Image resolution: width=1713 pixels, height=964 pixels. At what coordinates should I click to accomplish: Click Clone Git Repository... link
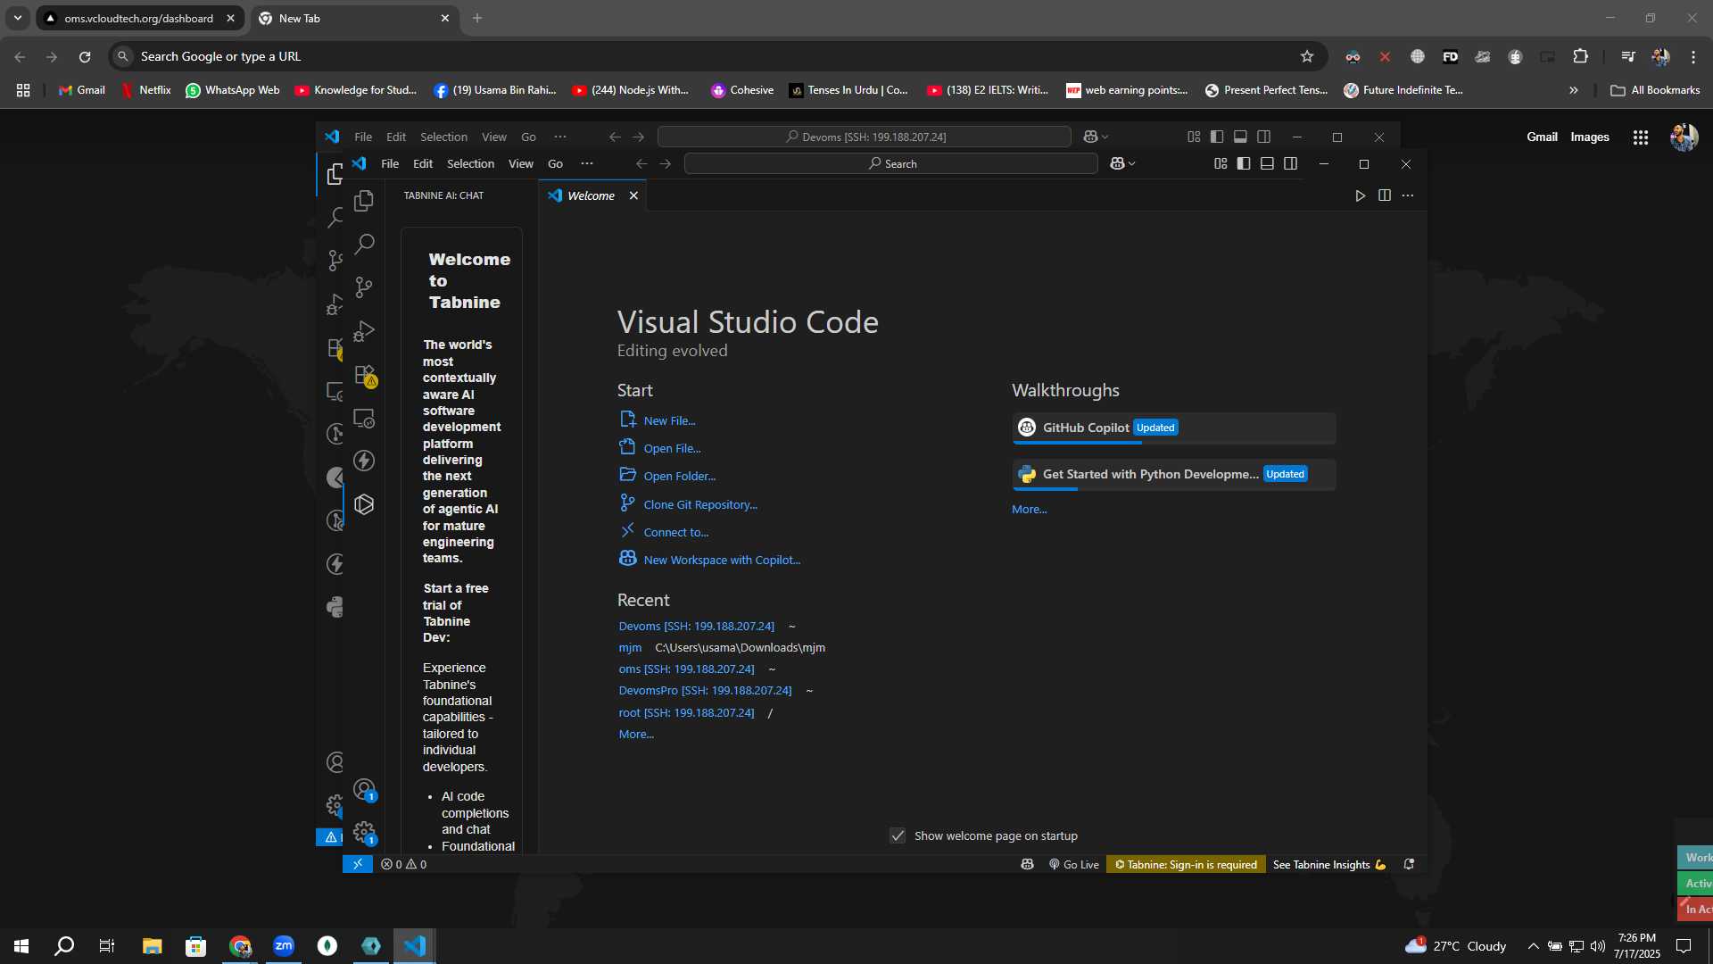coord(700,504)
